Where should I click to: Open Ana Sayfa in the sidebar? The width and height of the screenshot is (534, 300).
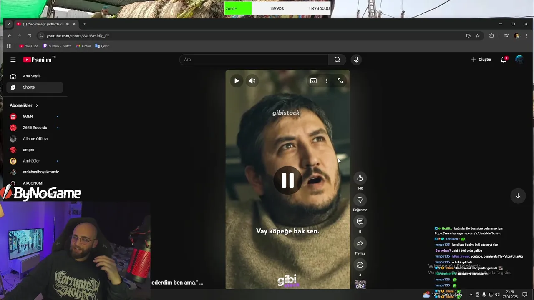tap(35, 76)
